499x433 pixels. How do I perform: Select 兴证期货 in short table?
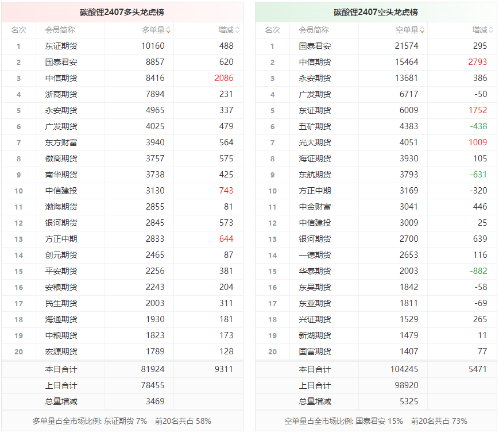click(315, 319)
